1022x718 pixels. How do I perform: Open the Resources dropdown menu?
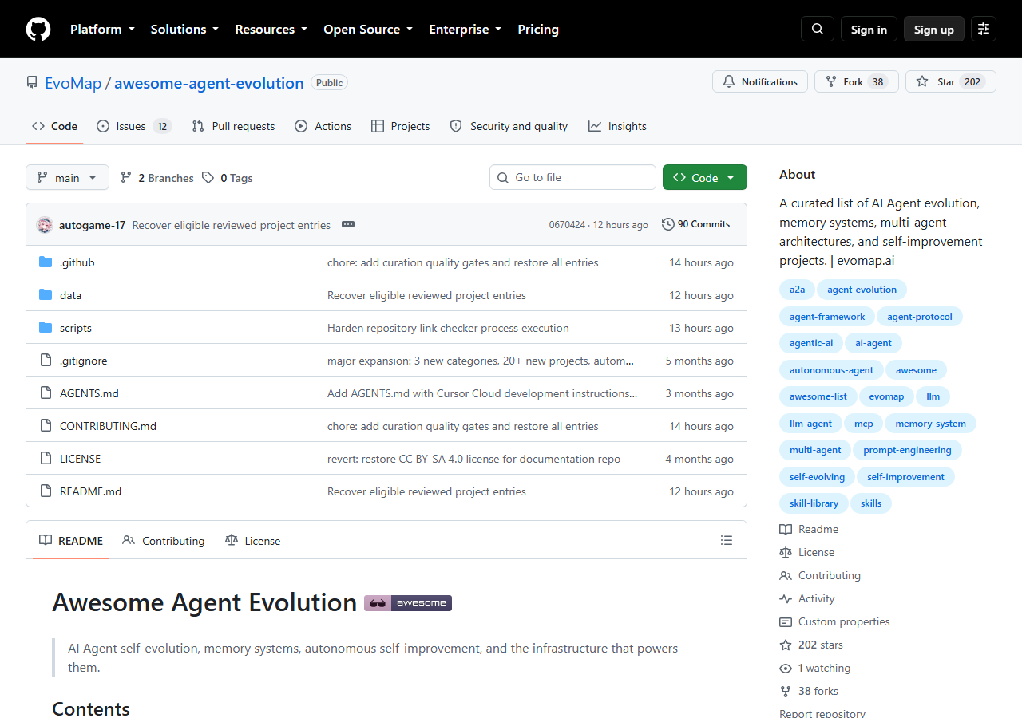(271, 29)
